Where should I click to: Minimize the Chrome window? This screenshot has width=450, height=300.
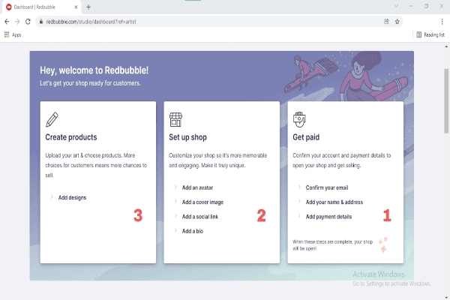point(411,6)
